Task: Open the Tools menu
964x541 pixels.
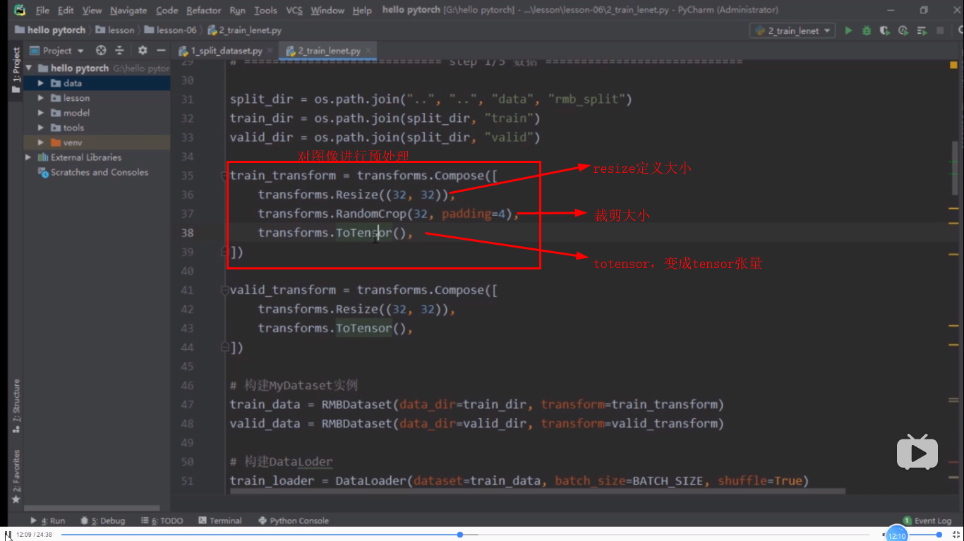Action: point(265,11)
